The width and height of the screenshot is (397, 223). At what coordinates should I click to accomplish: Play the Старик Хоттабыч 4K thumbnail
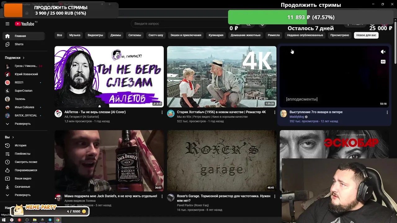coord(222,77)
